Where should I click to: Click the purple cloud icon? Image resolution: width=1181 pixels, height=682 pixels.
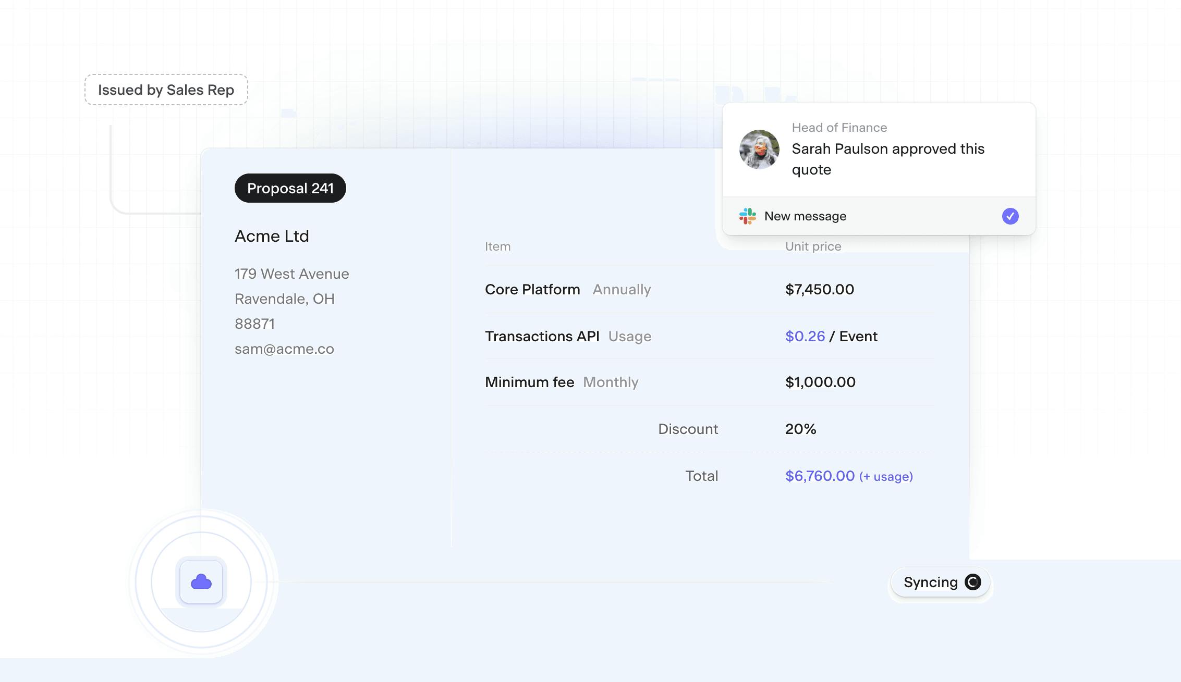(201, 582)
